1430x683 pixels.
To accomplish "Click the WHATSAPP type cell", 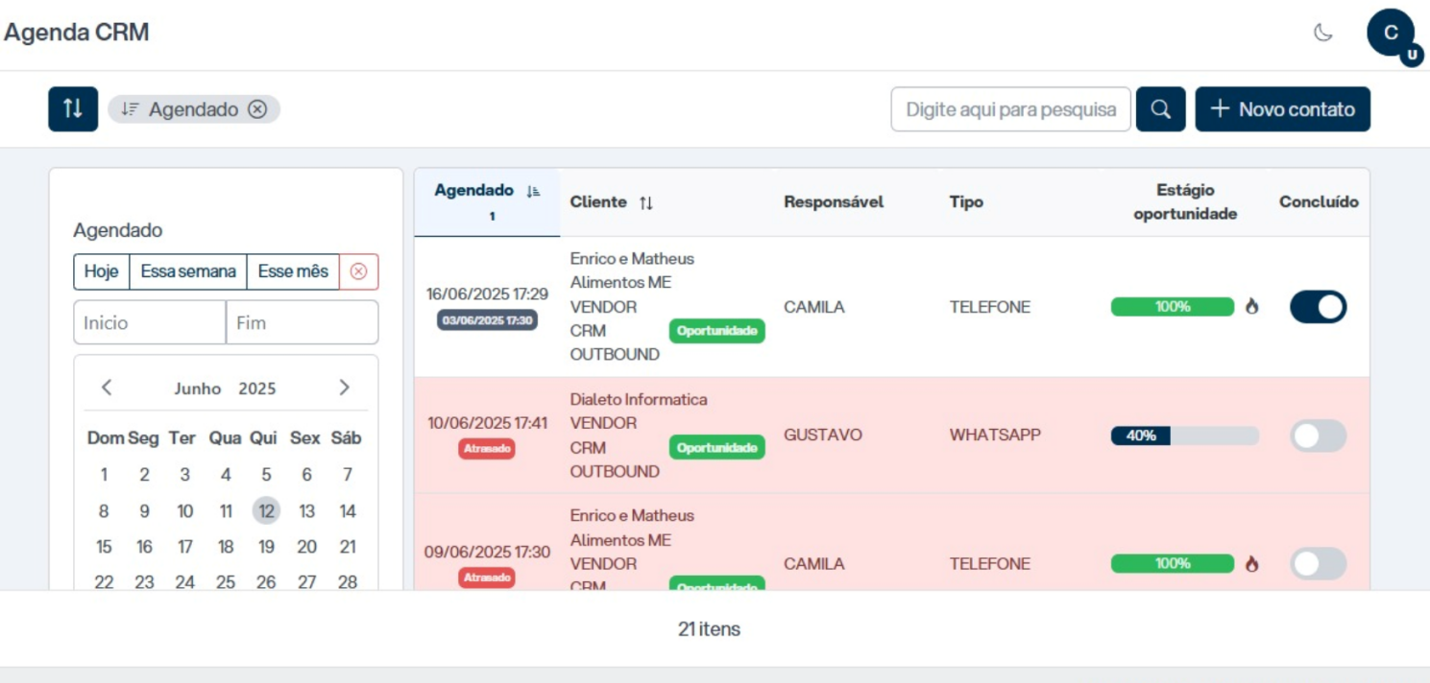I will tap(995, 435).
